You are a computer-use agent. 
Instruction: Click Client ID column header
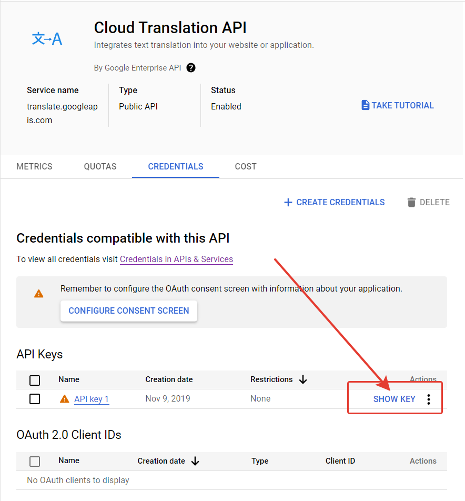tap(340, 461)
